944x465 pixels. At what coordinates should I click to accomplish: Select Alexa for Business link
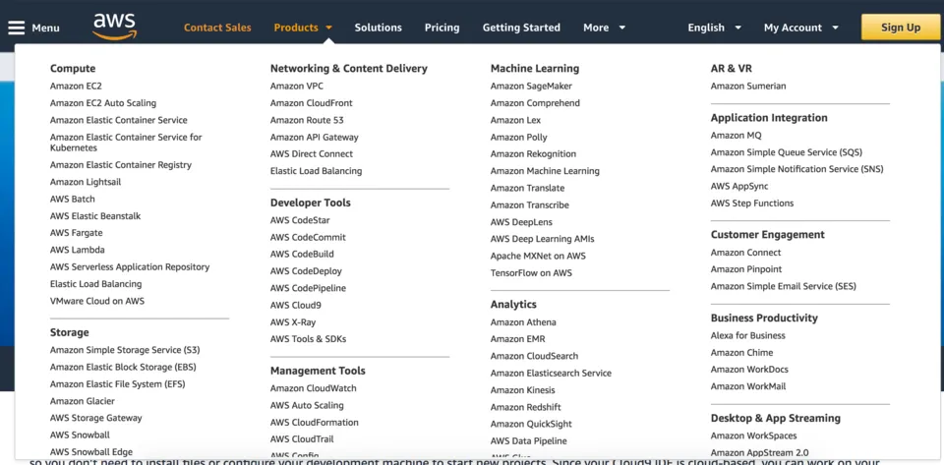tap(747, 335)
